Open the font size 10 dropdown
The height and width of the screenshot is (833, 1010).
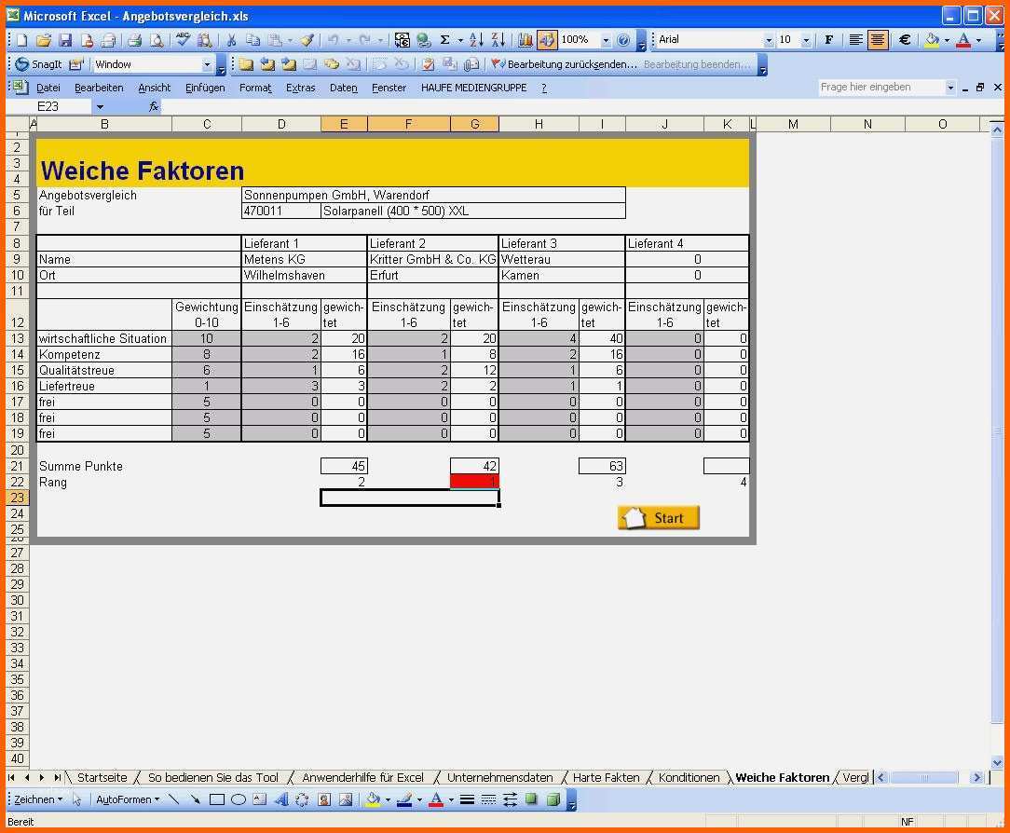pos(806,41)
